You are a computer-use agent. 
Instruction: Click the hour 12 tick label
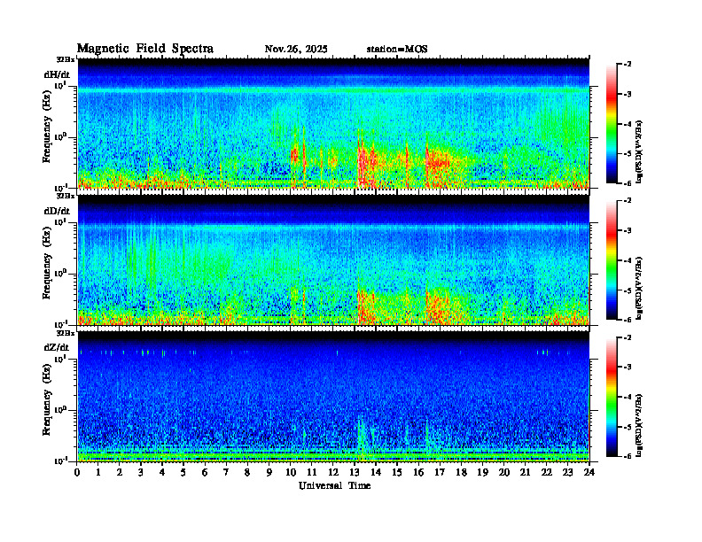[333, 473]
